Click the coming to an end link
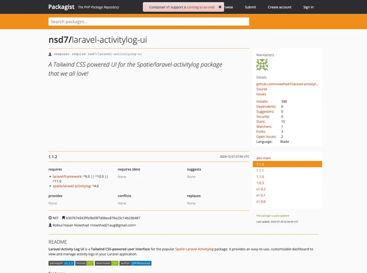Viewport: 367px width, 273px height. coord(201,7)
